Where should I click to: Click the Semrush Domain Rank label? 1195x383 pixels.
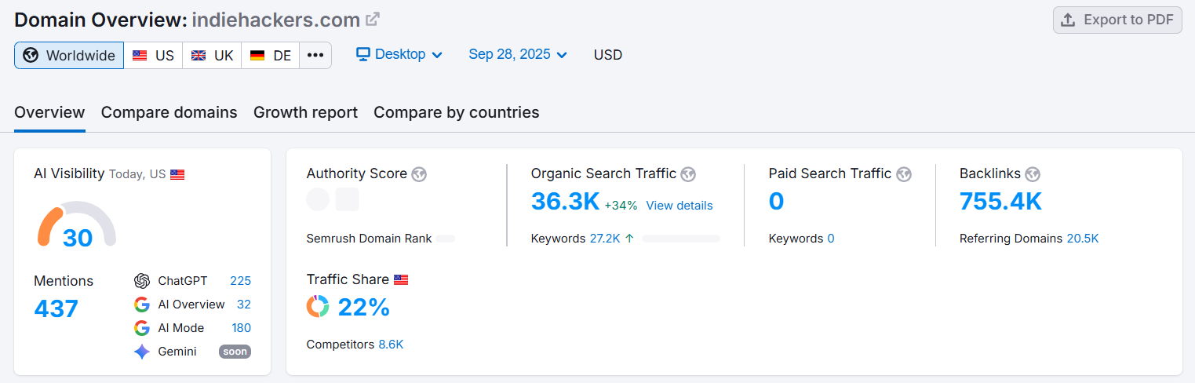(369, 239)
